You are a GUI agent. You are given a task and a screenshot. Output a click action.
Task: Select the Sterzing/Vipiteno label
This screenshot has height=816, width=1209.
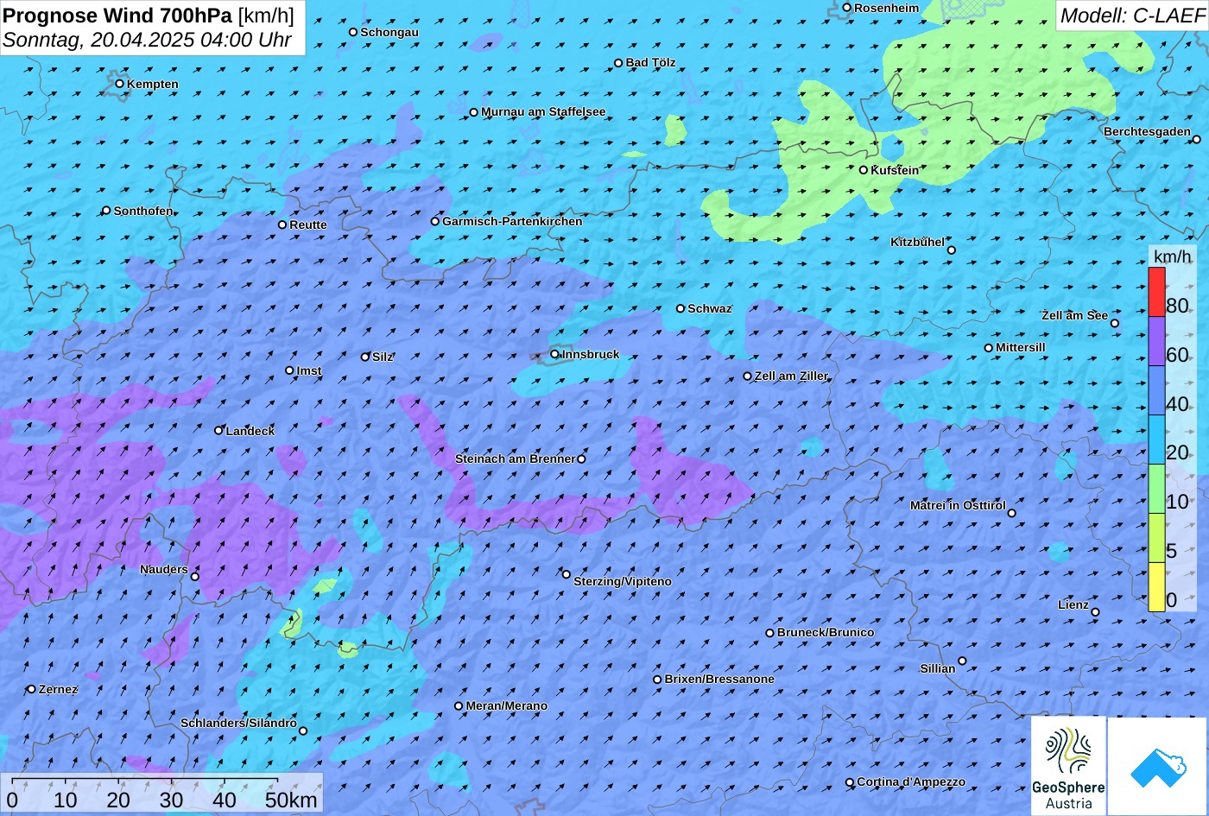(x=623, y=581)
